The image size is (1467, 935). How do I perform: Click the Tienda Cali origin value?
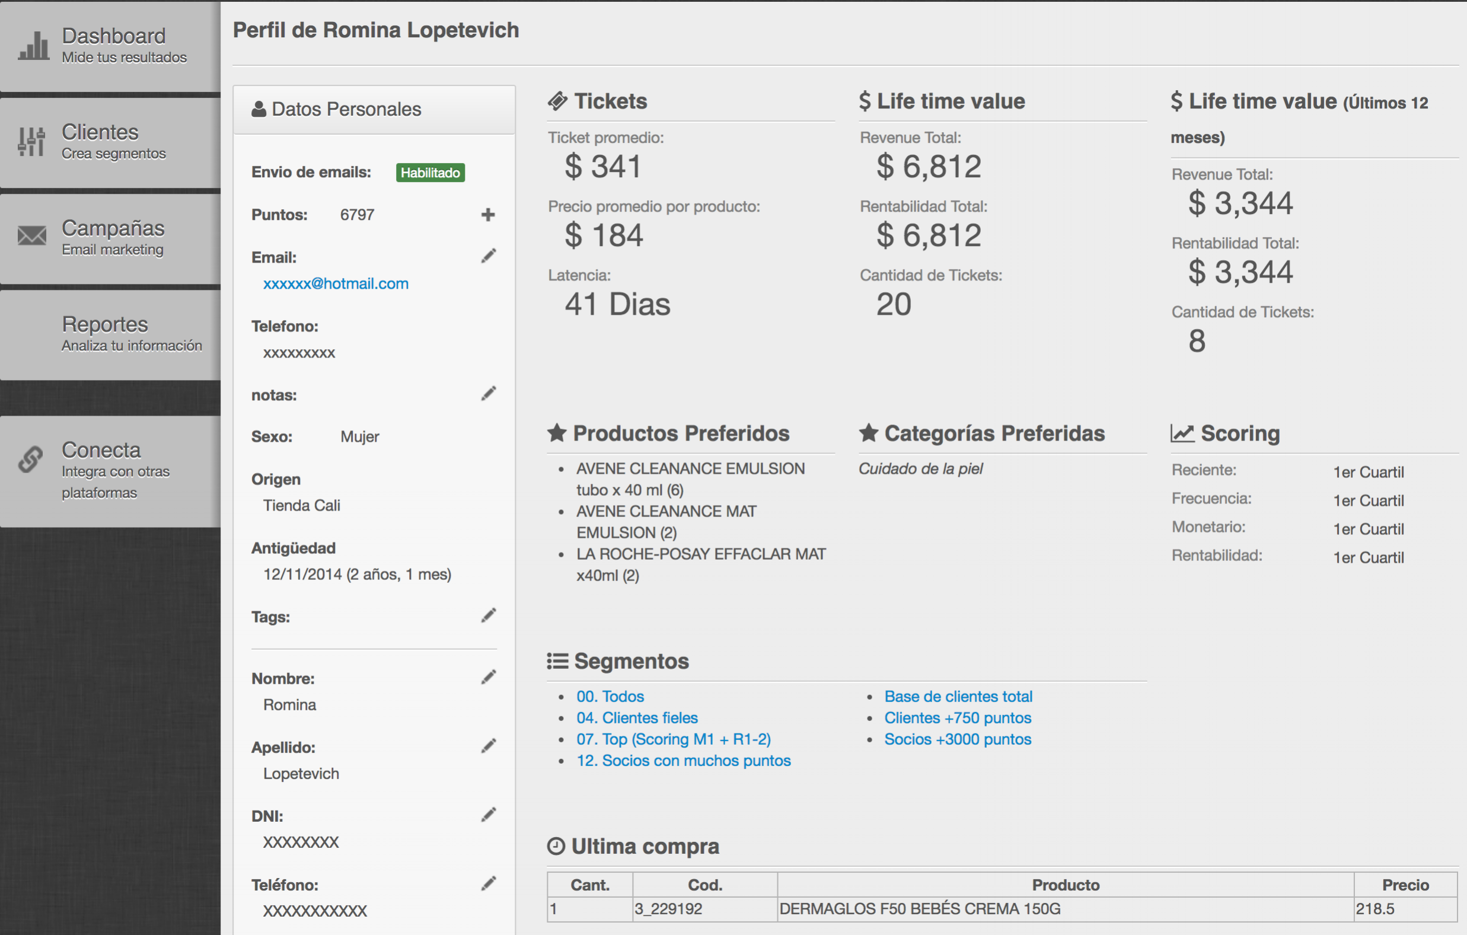click(302, 505)
